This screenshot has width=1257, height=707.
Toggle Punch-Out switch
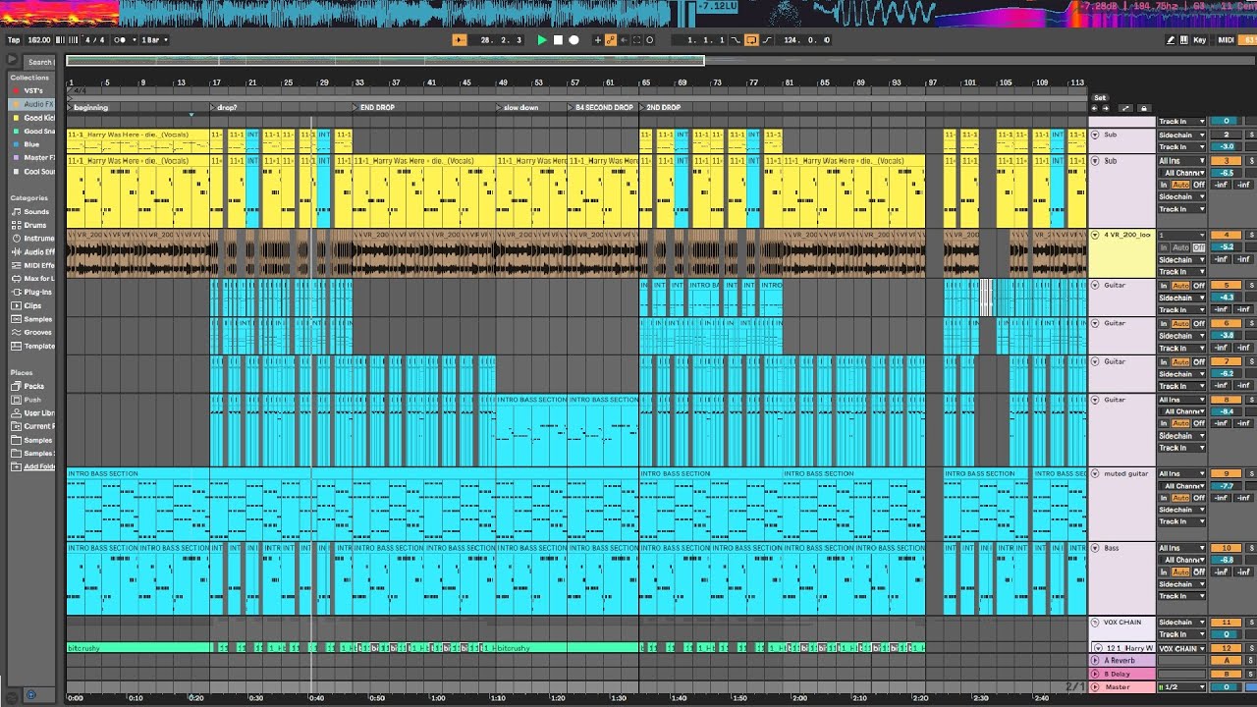pos(767,40)
